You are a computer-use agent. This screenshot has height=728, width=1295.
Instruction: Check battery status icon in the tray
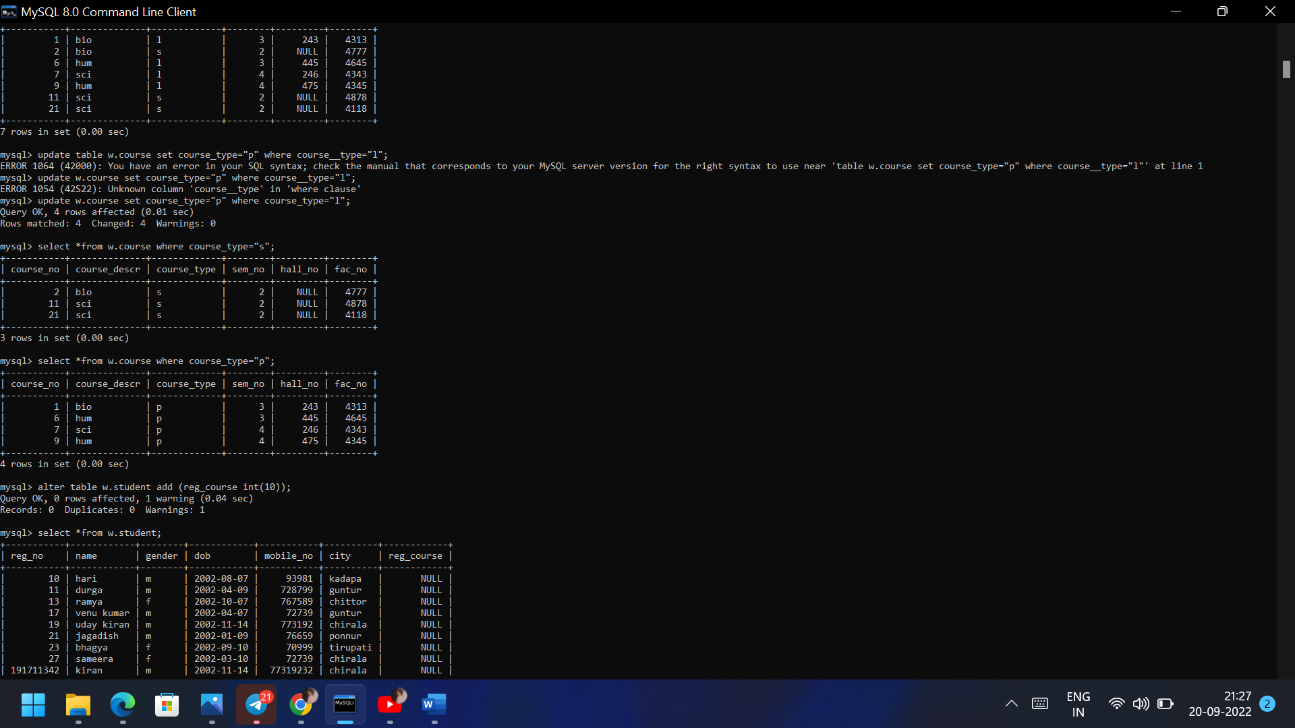coord(1165,704)
